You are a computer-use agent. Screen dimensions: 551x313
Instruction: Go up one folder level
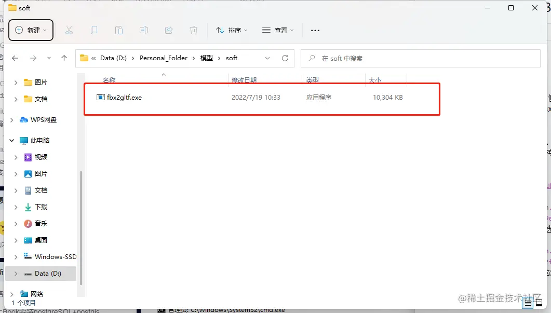[x=64, y=58]
